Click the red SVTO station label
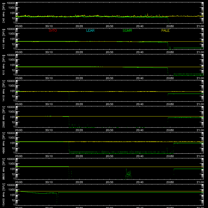208x208 pixels. pos(53,30)
